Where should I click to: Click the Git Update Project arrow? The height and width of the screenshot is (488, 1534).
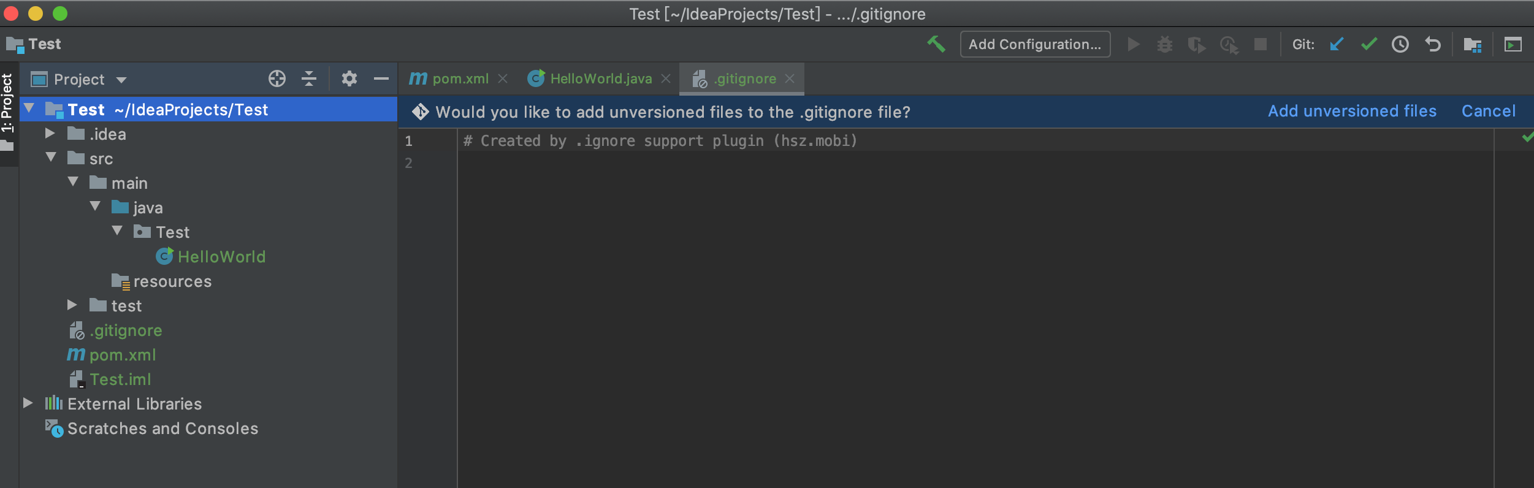point(1337,44)
